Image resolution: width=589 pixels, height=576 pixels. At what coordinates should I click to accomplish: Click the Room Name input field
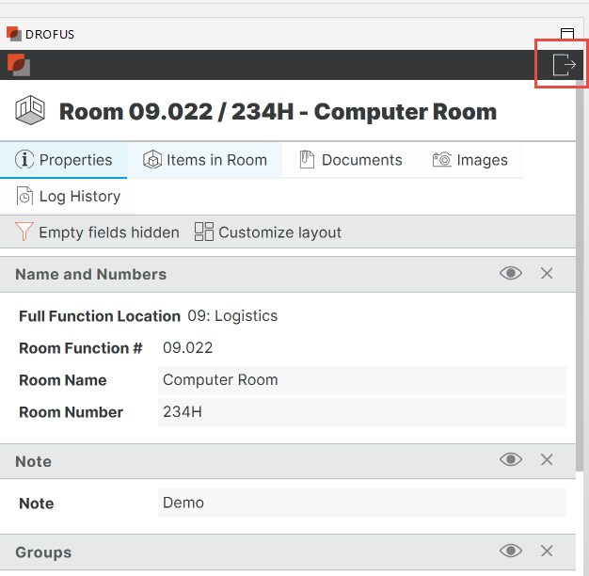click(x=361, y=380)
